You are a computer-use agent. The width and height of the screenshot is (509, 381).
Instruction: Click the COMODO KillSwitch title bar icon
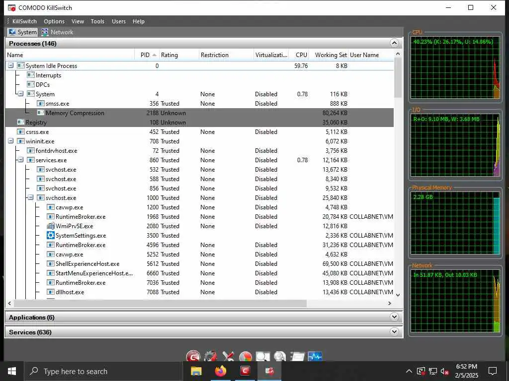pyautogui.click(x=12, y=8)
